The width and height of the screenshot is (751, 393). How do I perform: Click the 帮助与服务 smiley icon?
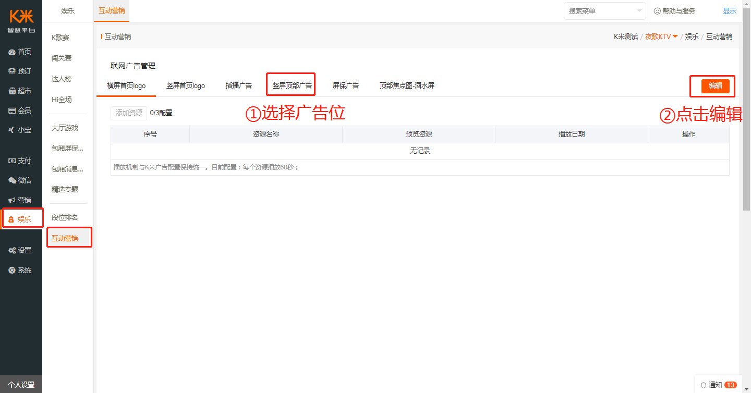point(657,11)
